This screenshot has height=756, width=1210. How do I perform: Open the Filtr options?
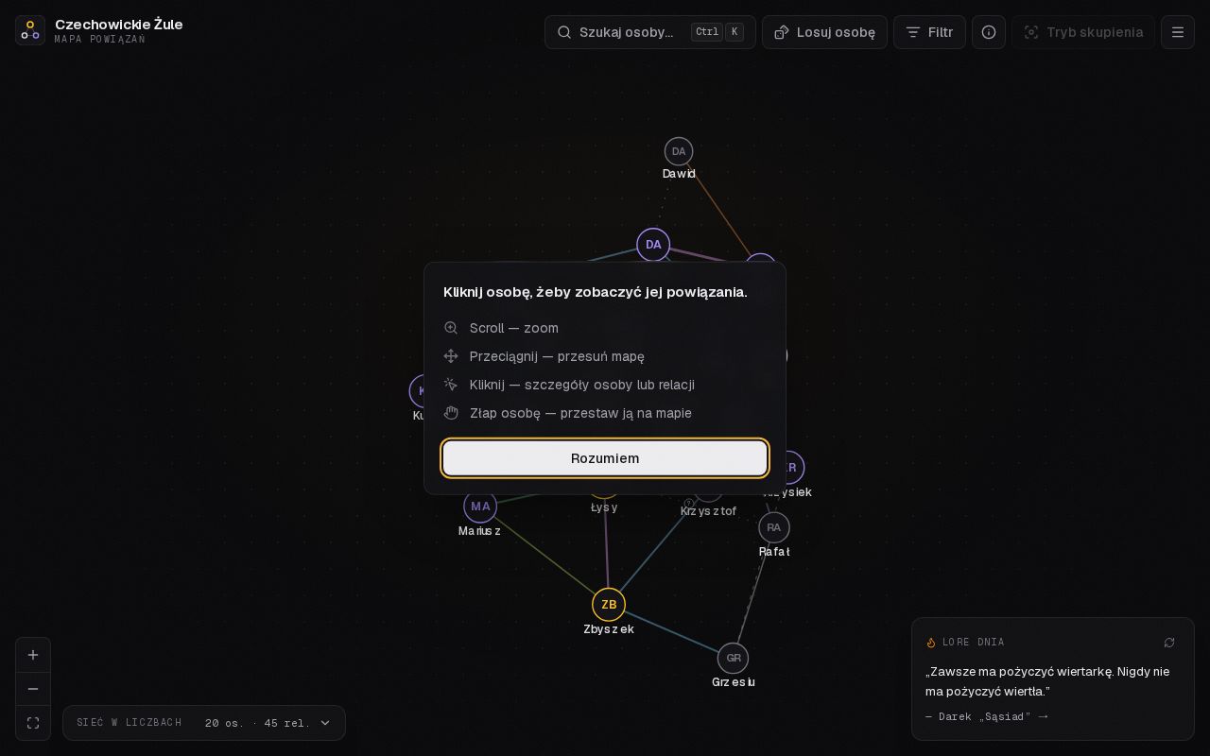[x=929, y=32]
